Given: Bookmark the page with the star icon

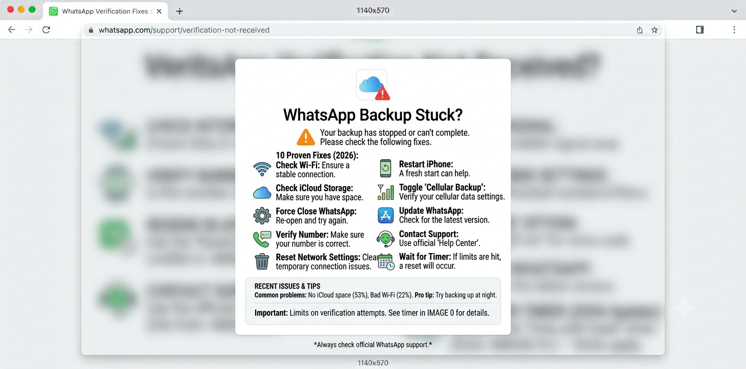Looking at the screenshot, I should (x=654, y=30).
